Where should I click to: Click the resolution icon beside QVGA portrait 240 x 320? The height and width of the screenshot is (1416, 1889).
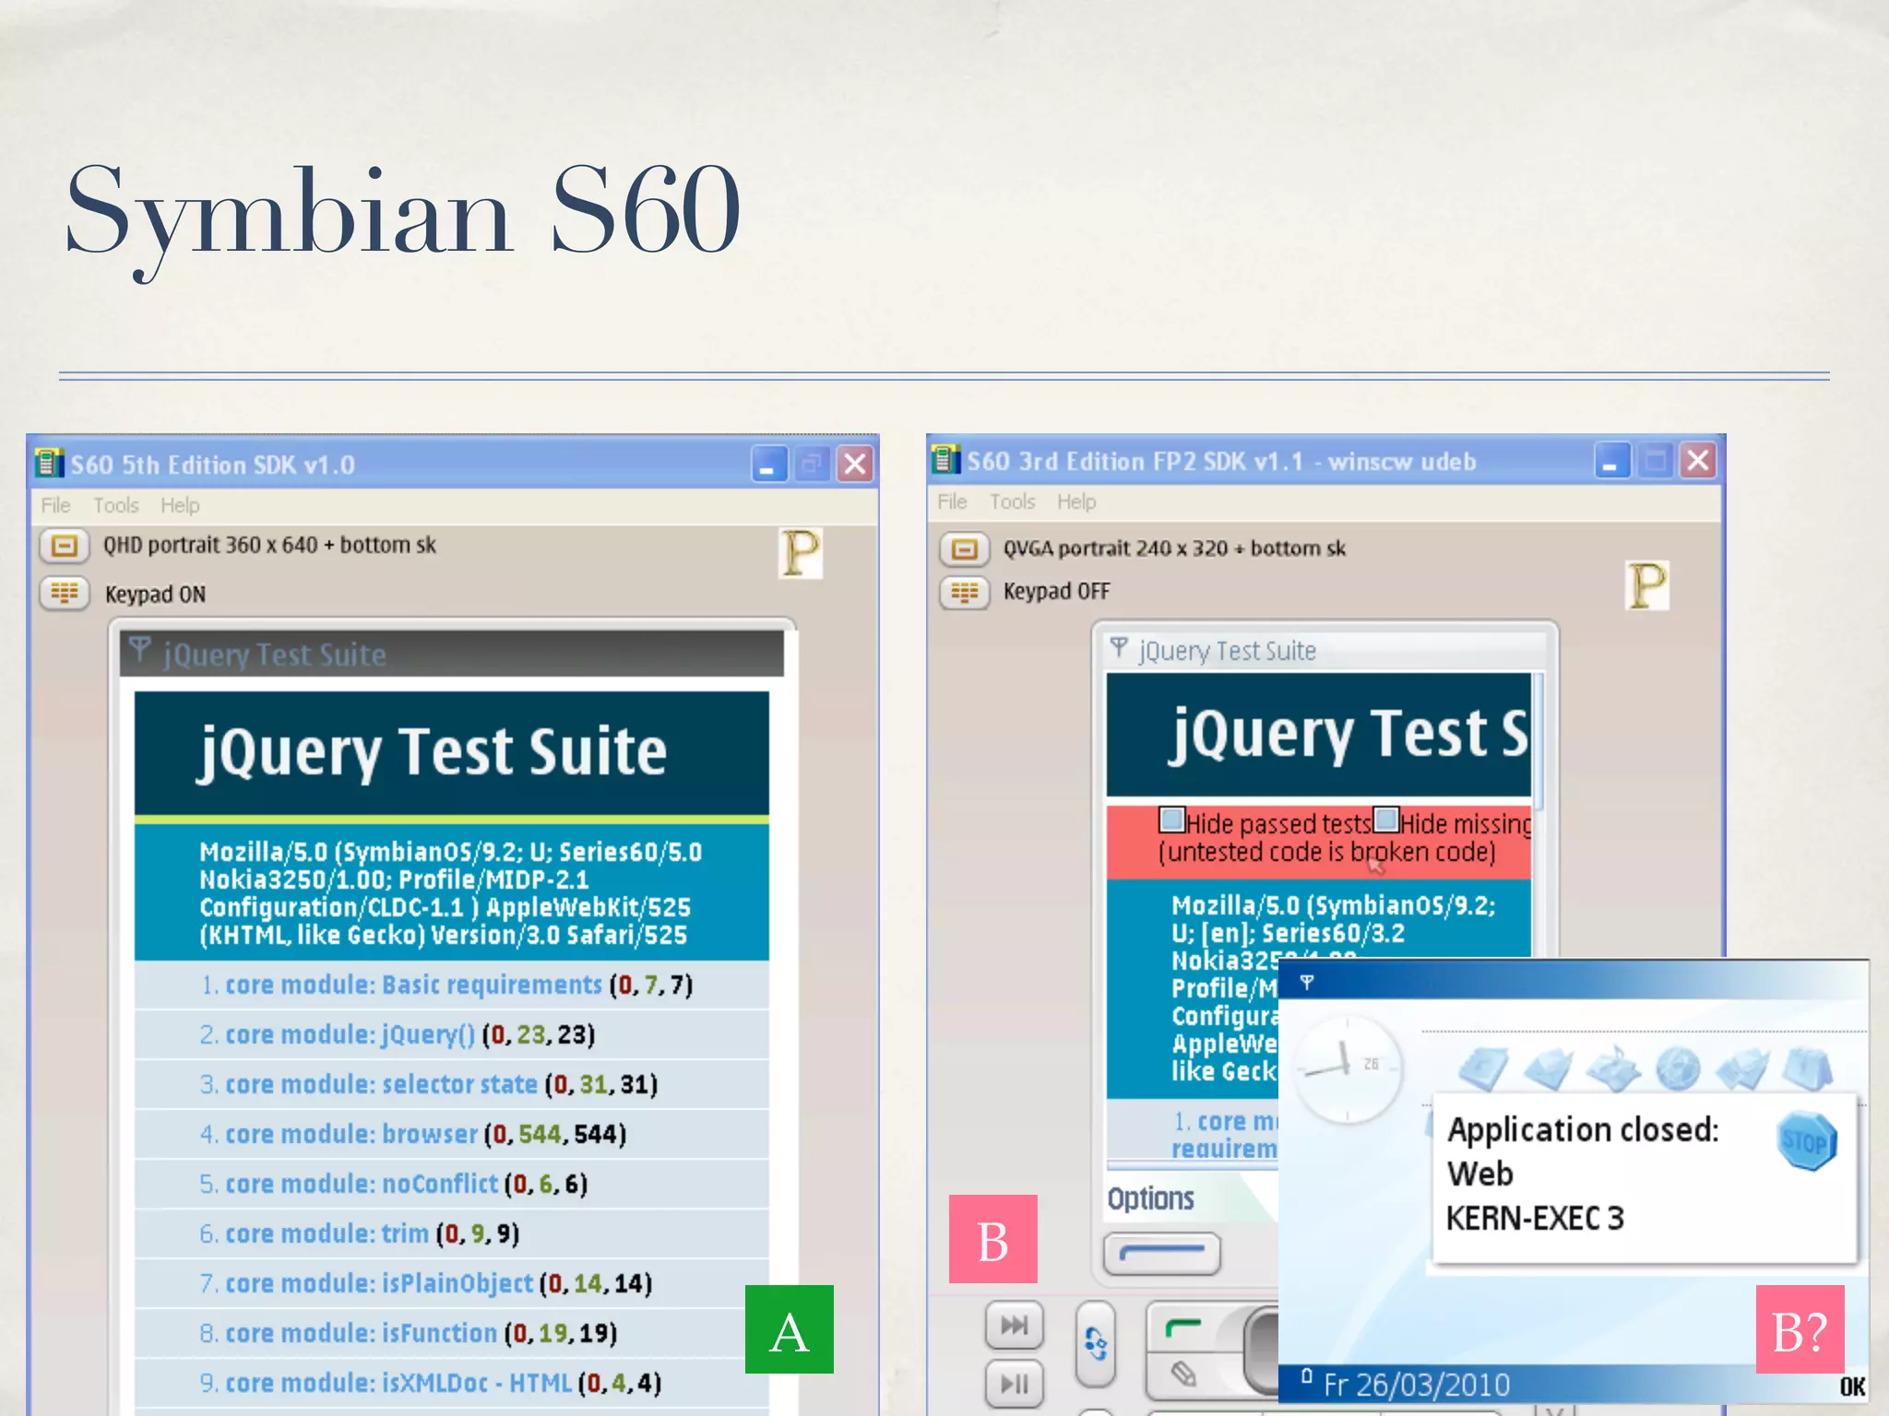point(964,549)
